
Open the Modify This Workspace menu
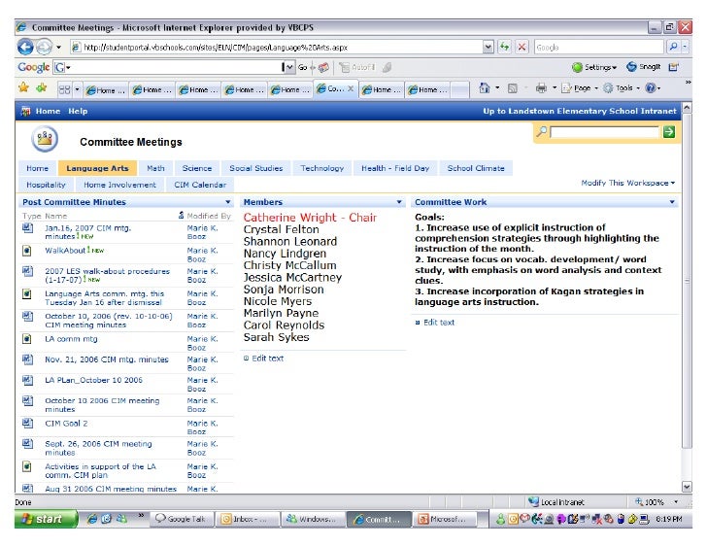click(x=627, y=183)
